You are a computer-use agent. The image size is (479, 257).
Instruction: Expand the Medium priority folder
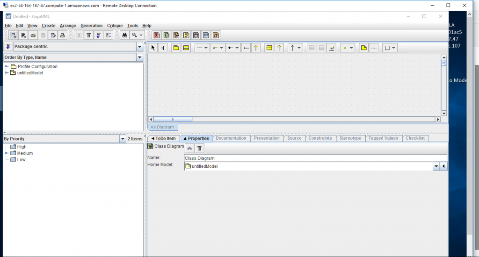tap(7, 153)
